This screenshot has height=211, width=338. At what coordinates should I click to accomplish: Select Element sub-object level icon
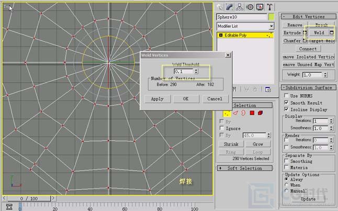[x=260, y=113]
